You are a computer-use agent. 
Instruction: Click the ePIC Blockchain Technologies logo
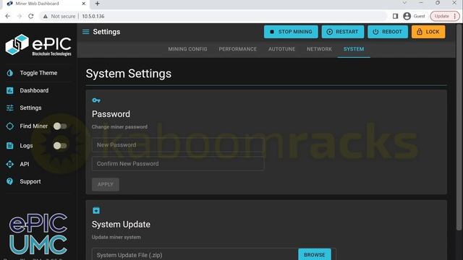coord(38,45)
